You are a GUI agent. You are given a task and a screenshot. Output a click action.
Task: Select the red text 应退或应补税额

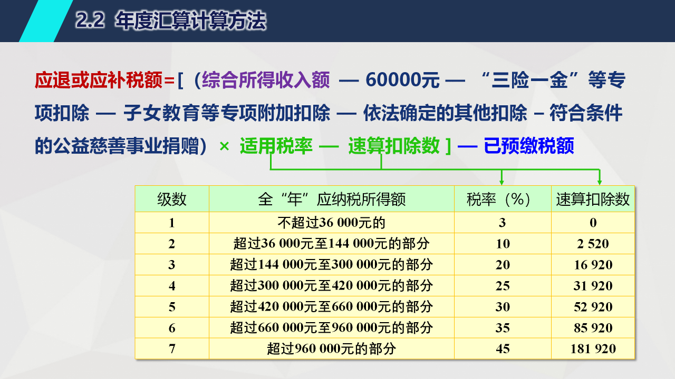click(99, 81)
